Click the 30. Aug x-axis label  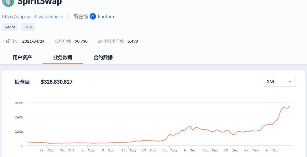point(169,150)
